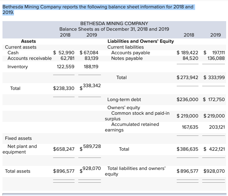Click the Total assets label
Screen dimensions: 228x196
(x=18, y=171)
